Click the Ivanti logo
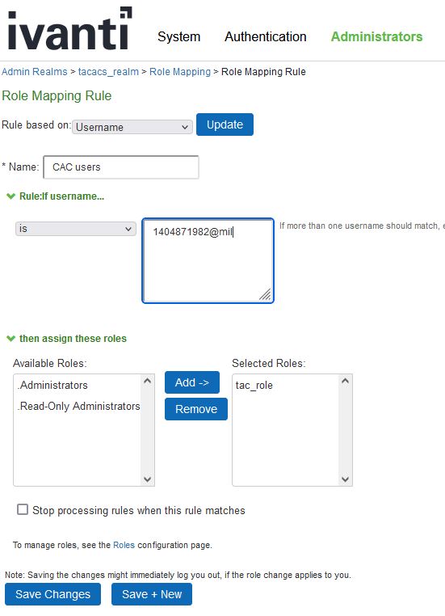Screen dimensions: 445x616 tap(69, 28)
